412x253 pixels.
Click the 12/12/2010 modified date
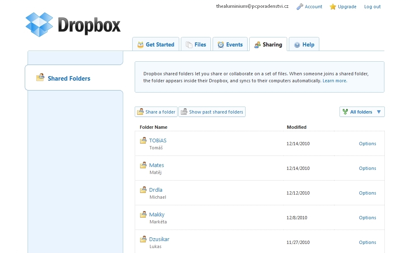[x=298, y=193]
